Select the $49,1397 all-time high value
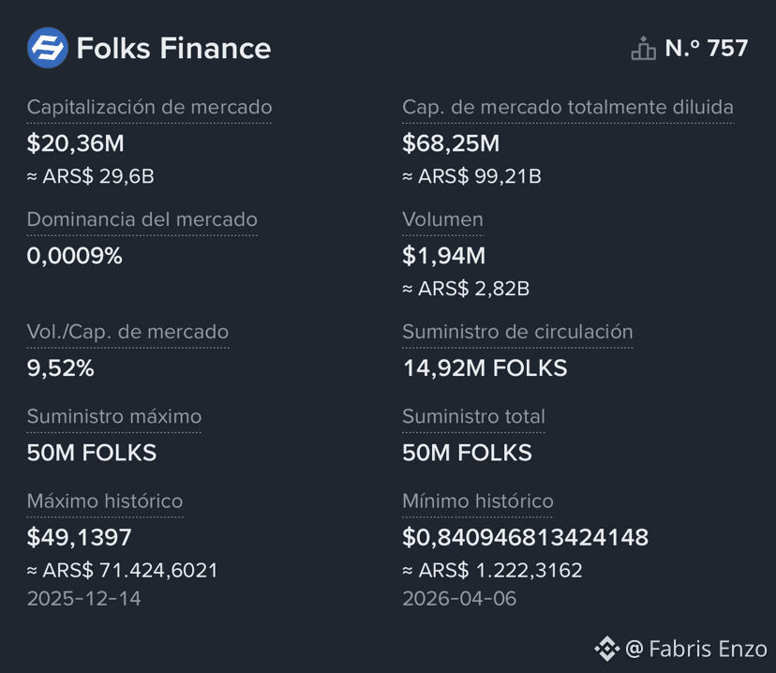This screenshot has height=673, width=776. (x=79, y=537)
